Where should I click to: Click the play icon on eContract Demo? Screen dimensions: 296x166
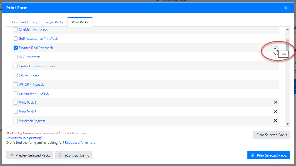coord(60,155)
